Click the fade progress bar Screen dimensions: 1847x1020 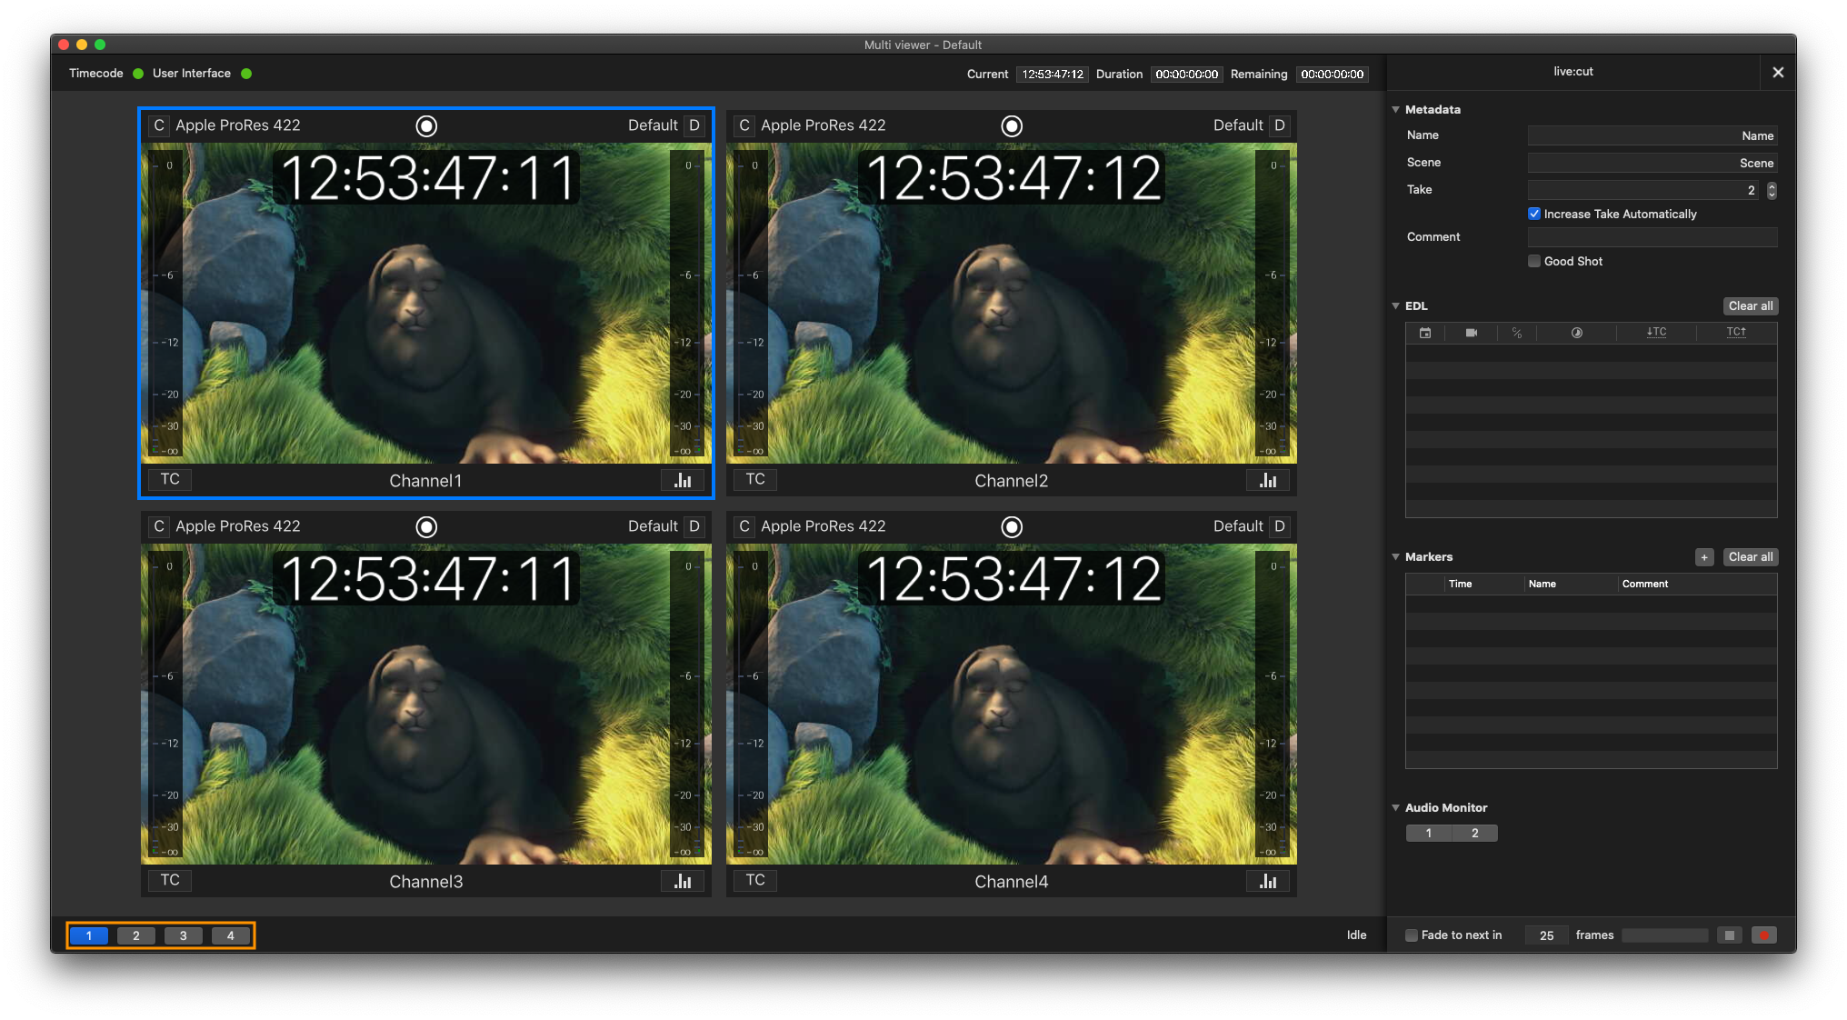coord(1665,935)
